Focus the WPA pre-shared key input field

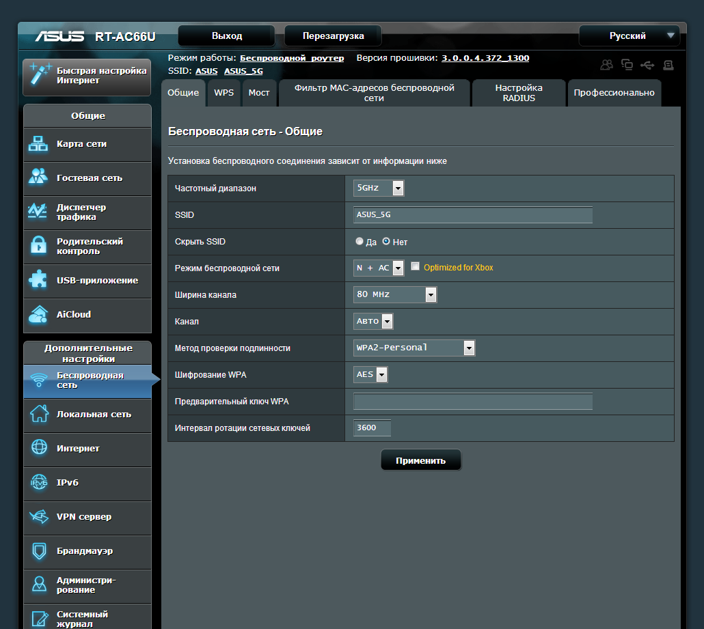(x=473, y=401)
